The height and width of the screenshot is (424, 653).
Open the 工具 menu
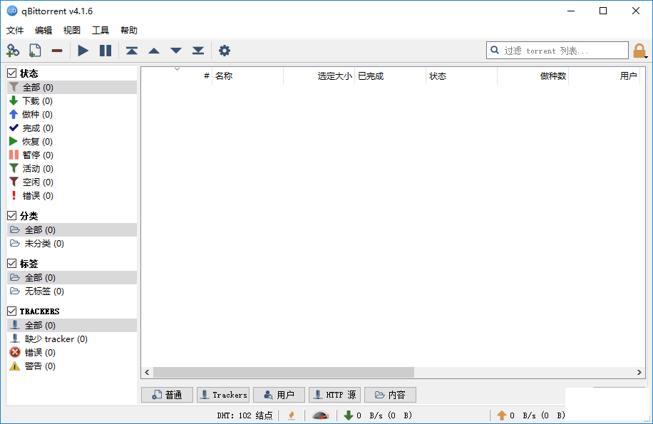pyautogui.click(x=101, y=31)
